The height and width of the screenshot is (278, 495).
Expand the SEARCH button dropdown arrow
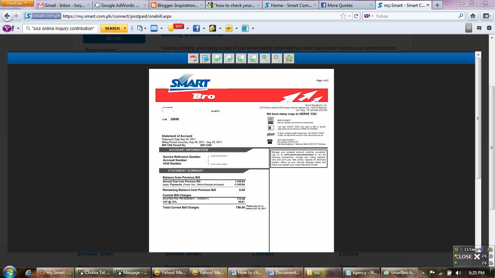pos(125,28)
